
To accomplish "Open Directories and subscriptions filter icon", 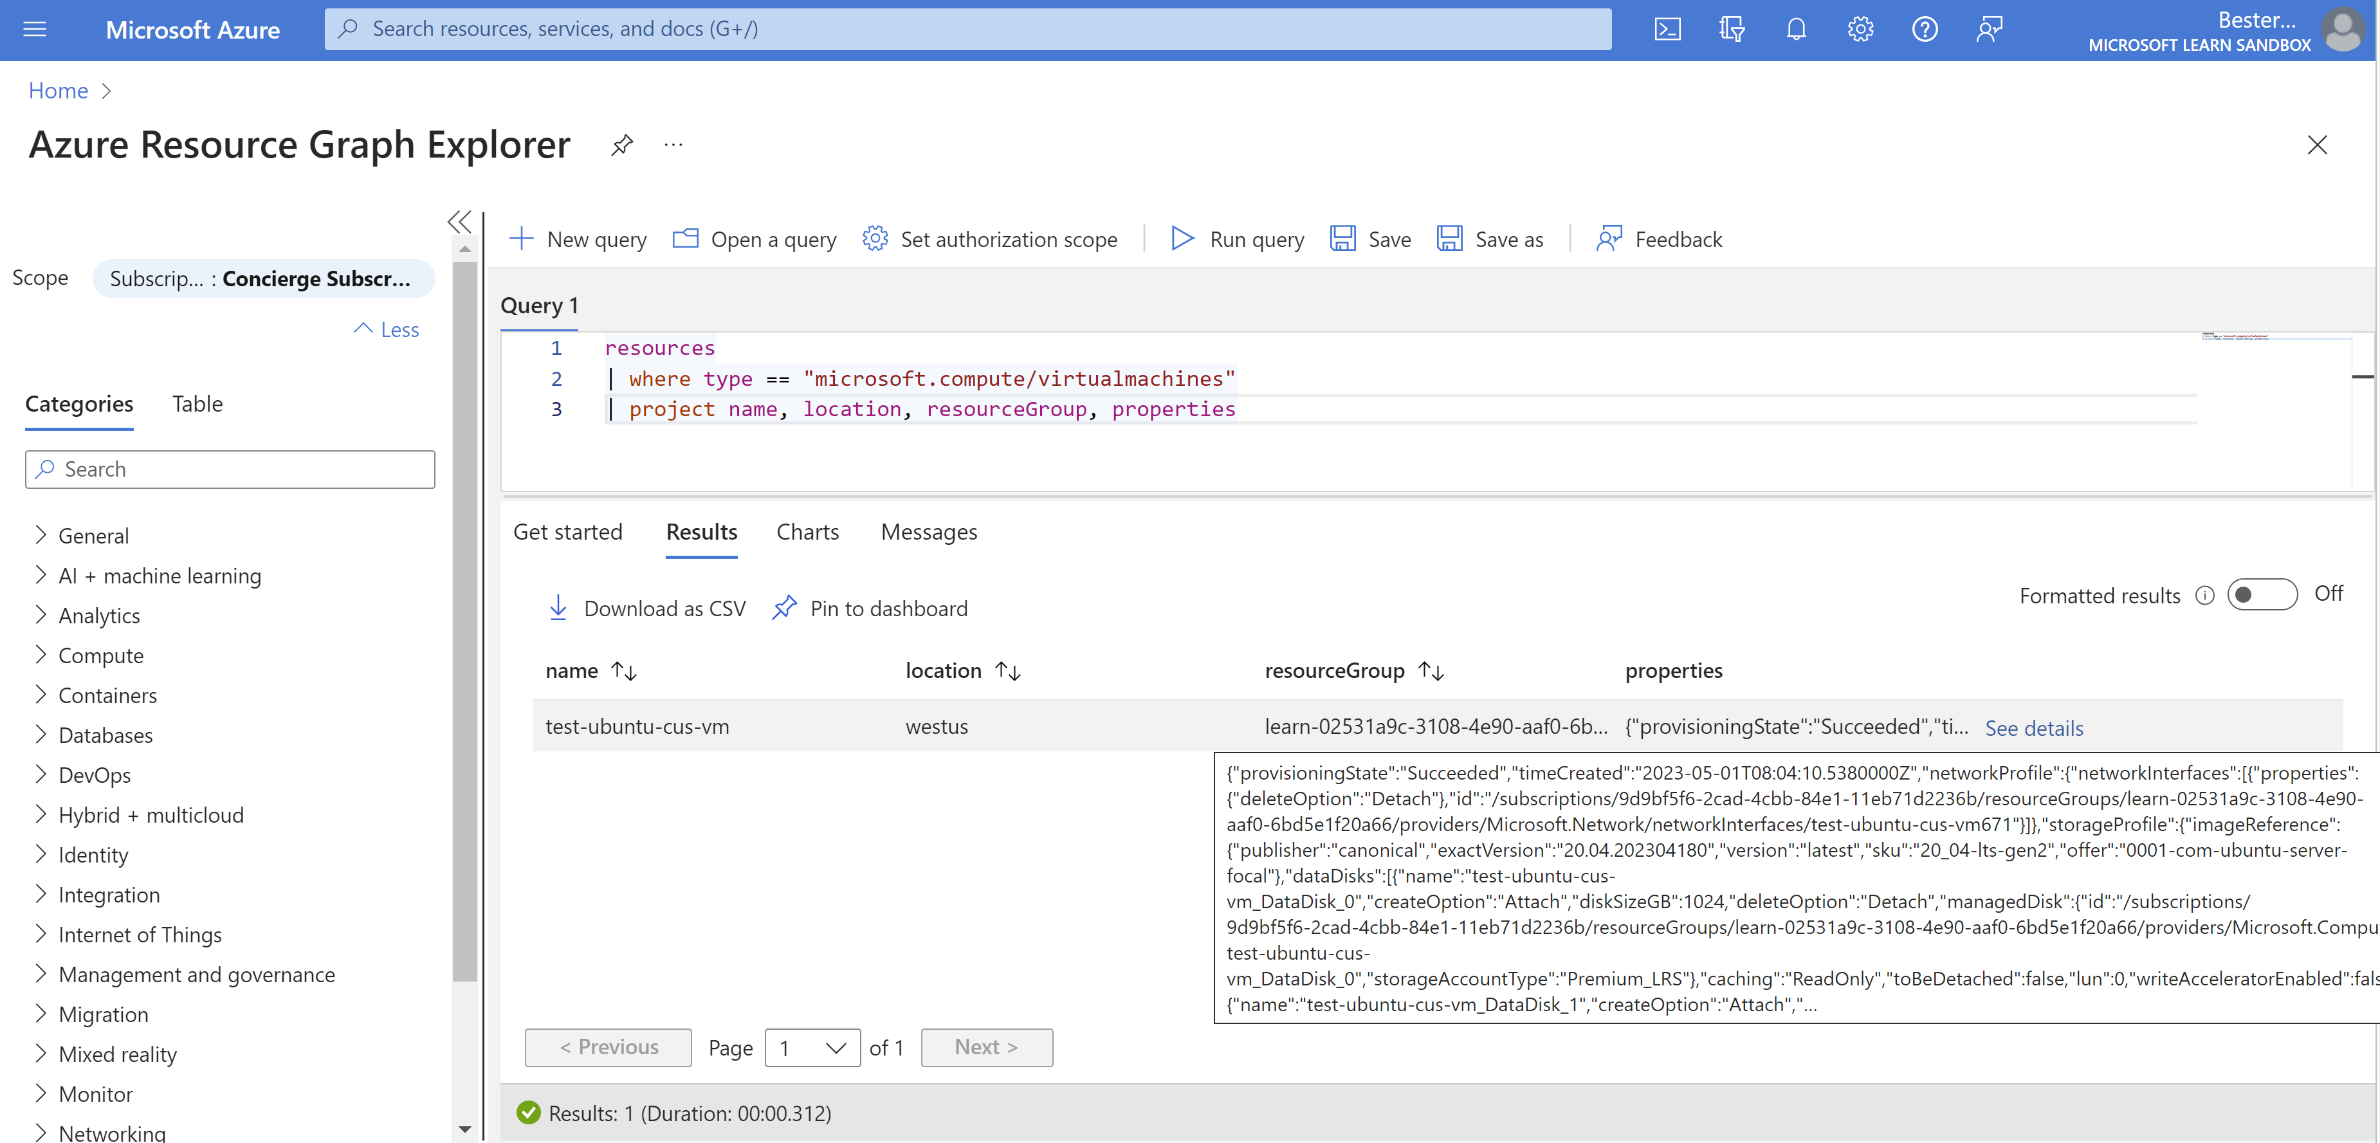I will tap(1732, 30).
